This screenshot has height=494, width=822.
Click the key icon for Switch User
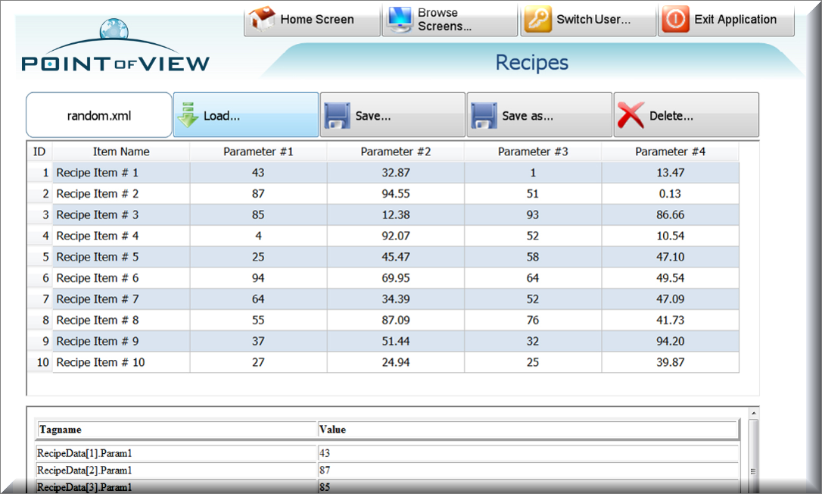coord(538,20)
